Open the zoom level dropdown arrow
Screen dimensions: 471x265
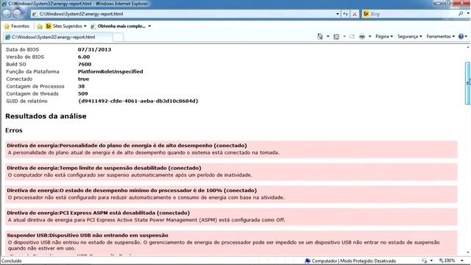(461, 261)
